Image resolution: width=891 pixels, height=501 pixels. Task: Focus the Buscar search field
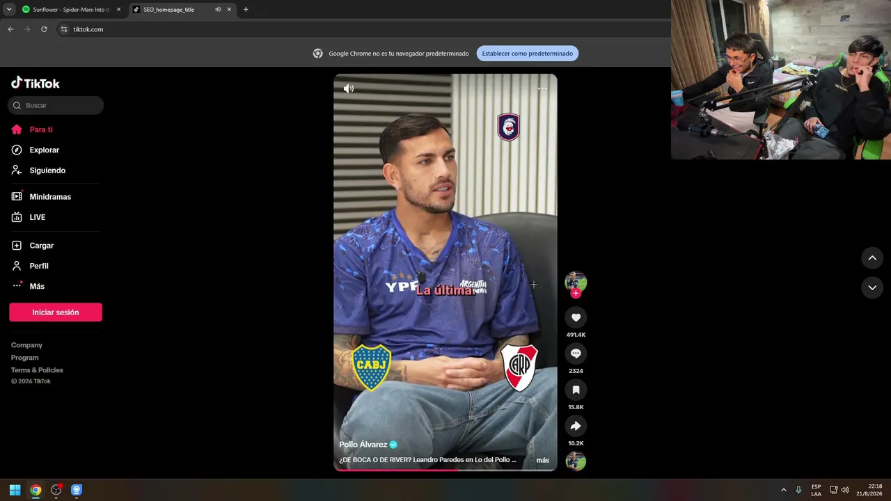click(x=56, y=105)
